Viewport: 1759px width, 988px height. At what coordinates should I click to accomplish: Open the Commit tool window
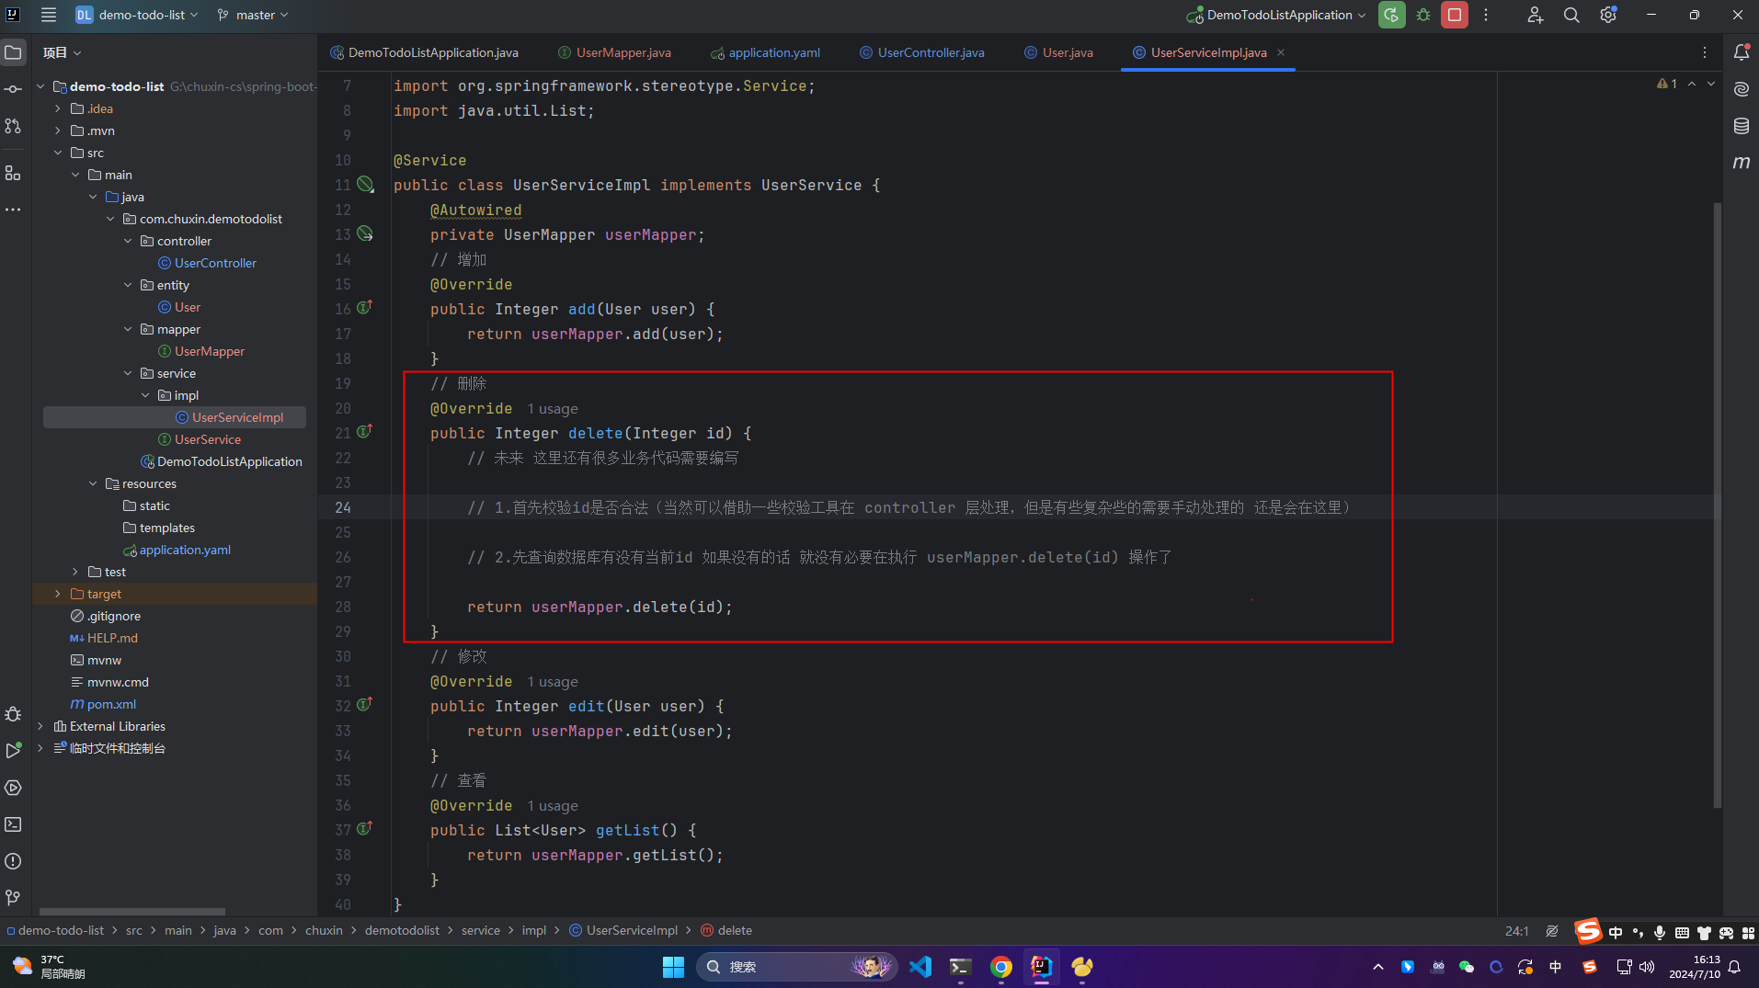tap(13, 89)
